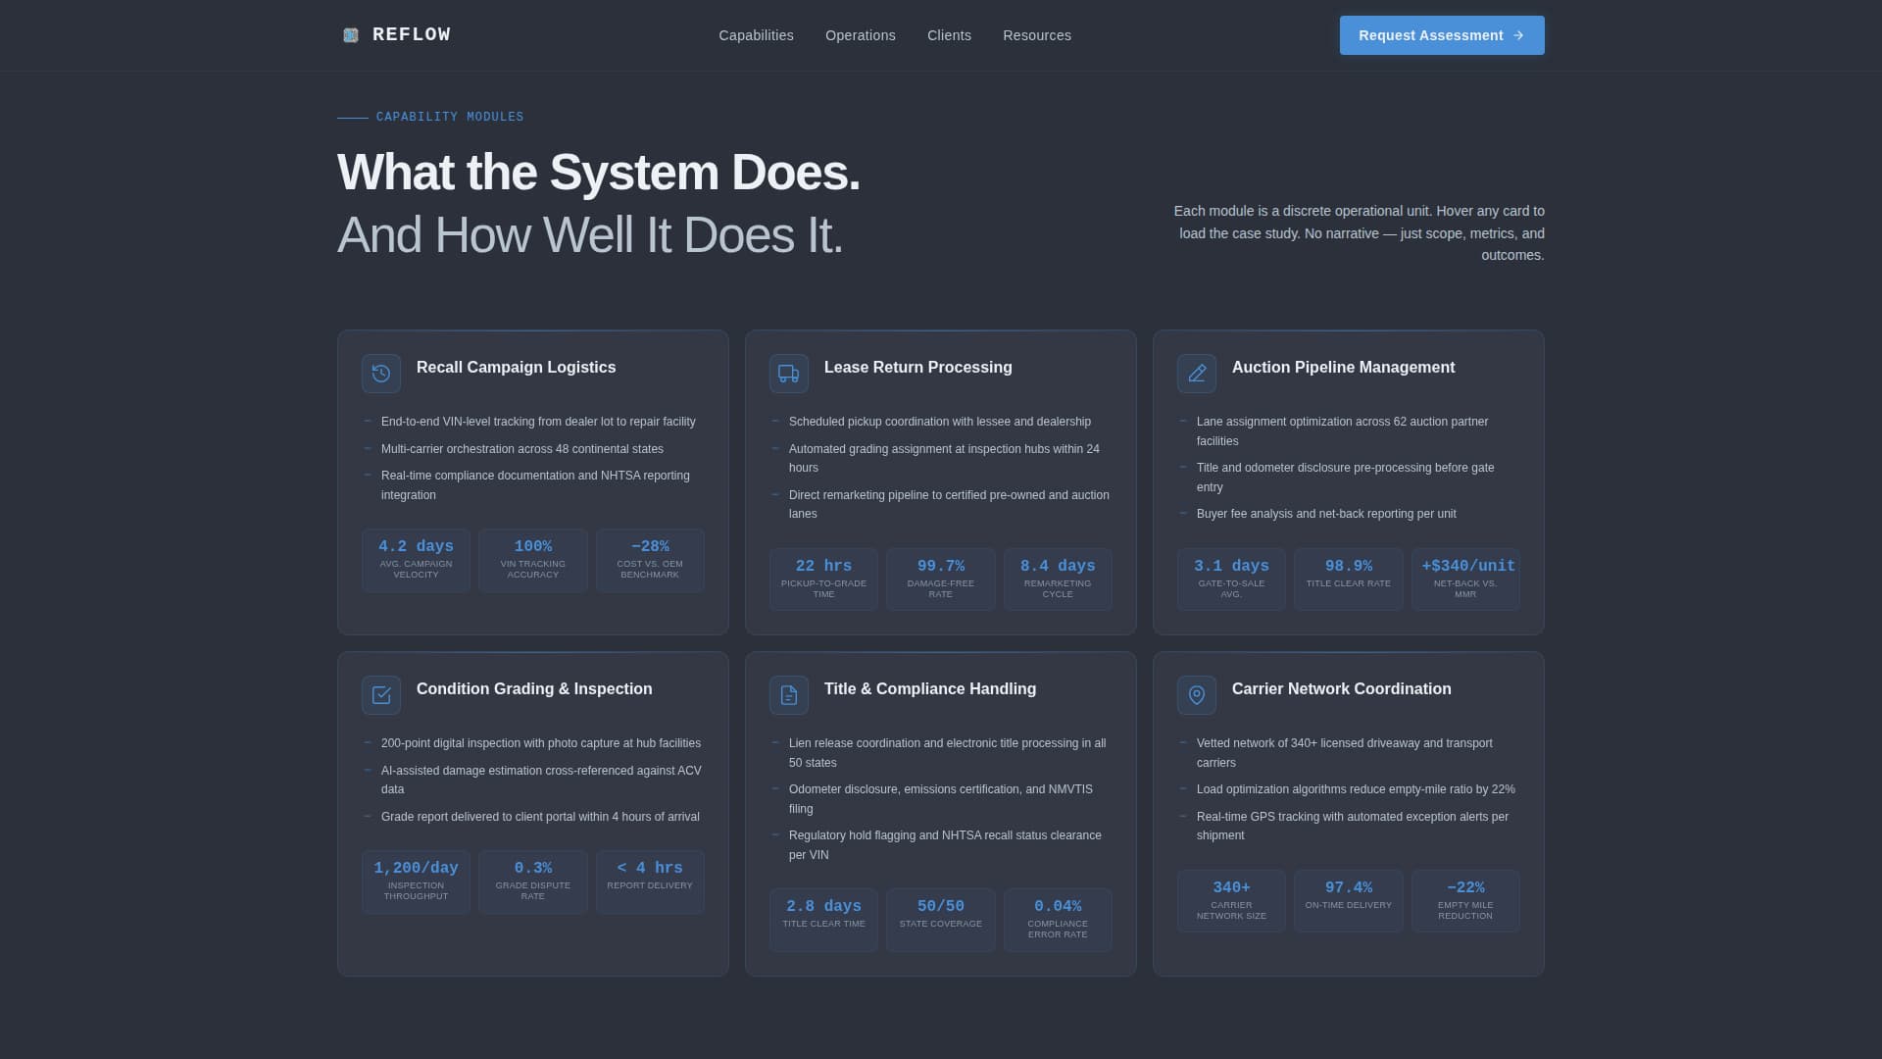The width and height of the screenshot is (1882, 1059).
Task: Open the Operations menu
Action: click(861, 35)
